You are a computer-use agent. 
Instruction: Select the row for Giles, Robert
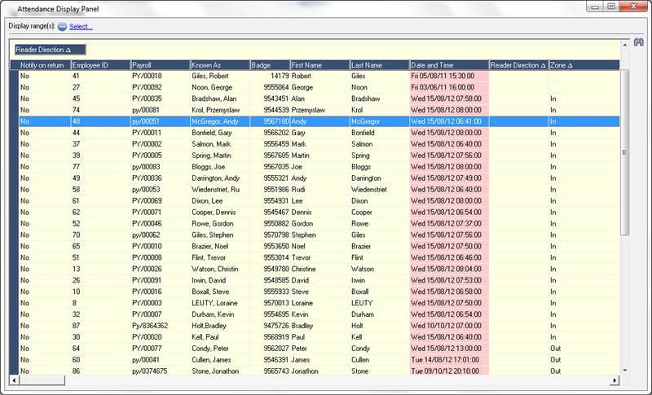(x=218, y=76)
